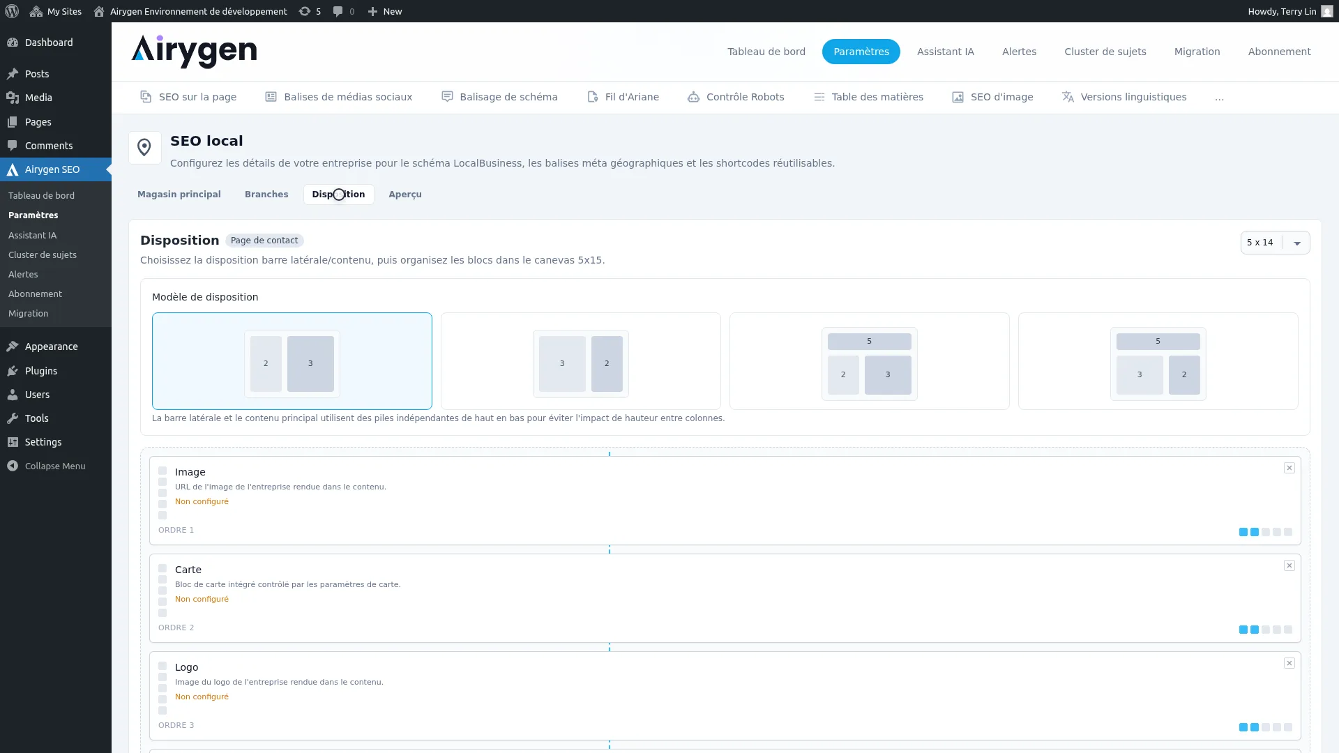Click the Page de contact badge
Image resolution: width=1339 pixels, height=753 pixels.
pos(264,241)
